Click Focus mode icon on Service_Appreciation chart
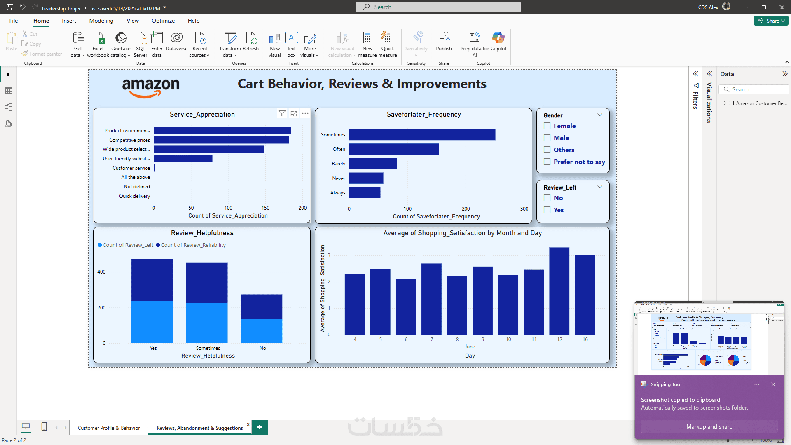This screenshot has width=791, height=445. (294, 114)
